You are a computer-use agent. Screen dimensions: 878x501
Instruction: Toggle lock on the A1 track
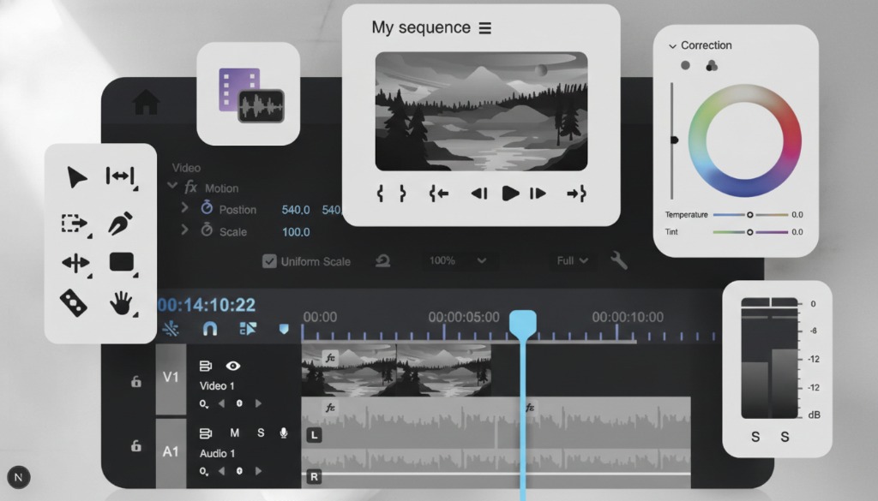[x=136, y=445]
